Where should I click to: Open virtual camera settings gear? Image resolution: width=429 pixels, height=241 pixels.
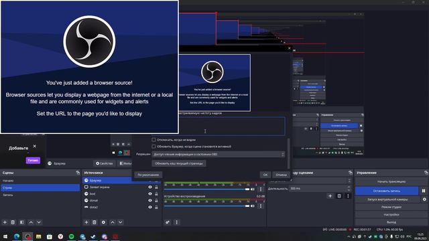click(x=424, y=199)
